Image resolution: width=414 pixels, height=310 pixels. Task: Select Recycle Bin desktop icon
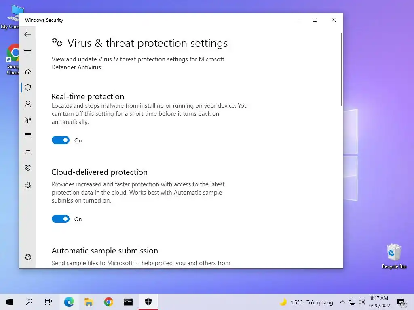point(394,256)
